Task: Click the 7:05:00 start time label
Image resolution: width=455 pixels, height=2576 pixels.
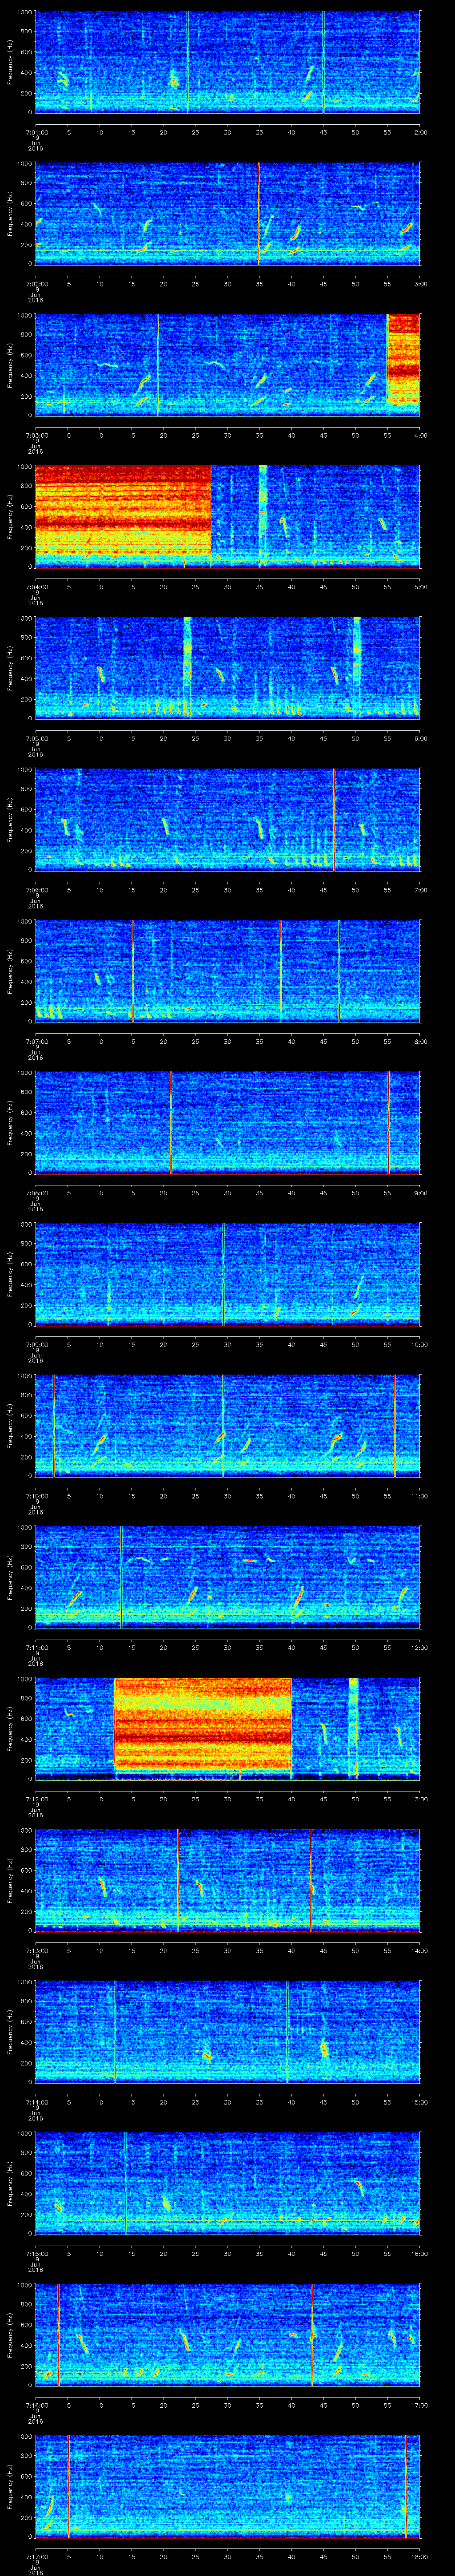Action: [36, 738]
